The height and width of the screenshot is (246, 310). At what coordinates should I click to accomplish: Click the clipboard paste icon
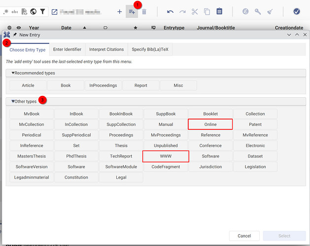219,11
